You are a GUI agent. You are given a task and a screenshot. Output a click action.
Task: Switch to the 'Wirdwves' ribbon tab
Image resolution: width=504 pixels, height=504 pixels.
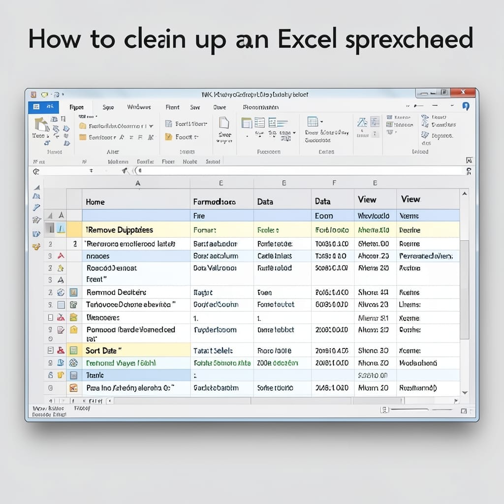tap(139, 107)
